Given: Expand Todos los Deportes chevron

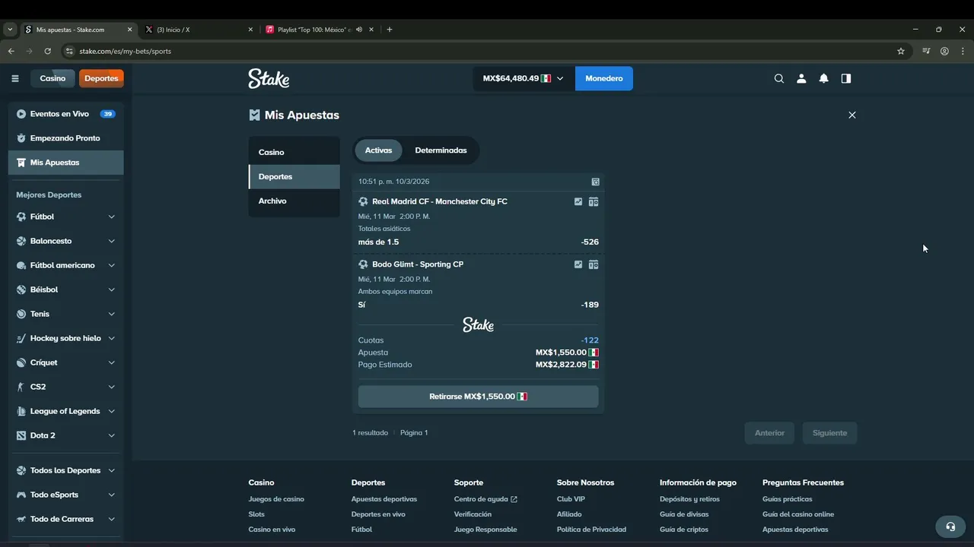Looking at the screenshot, I should (x=111, y=470).
